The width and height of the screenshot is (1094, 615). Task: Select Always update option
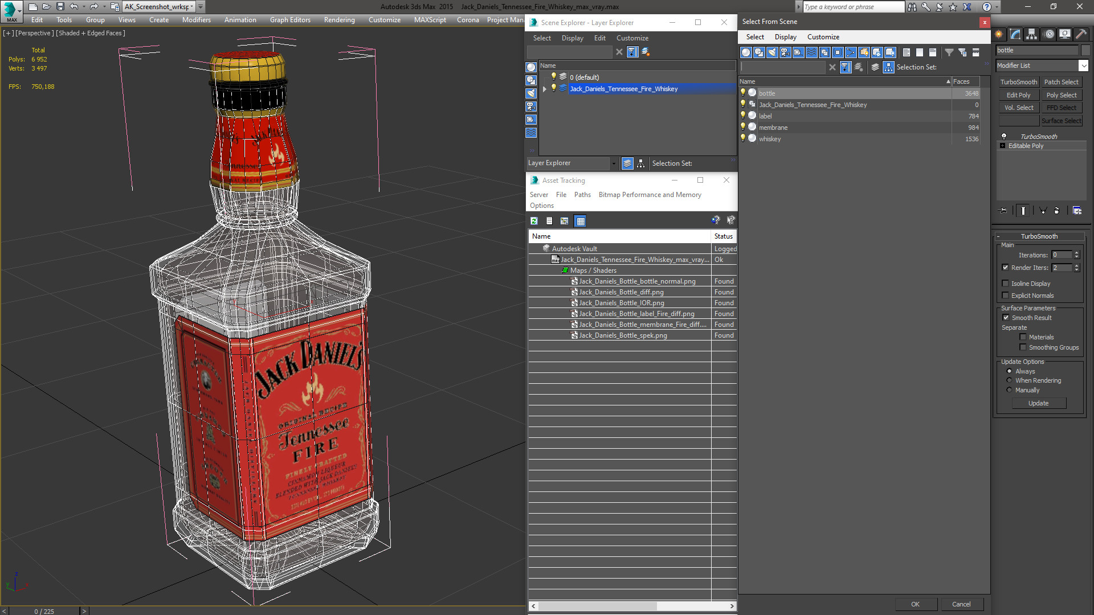tap(1009, 371)
